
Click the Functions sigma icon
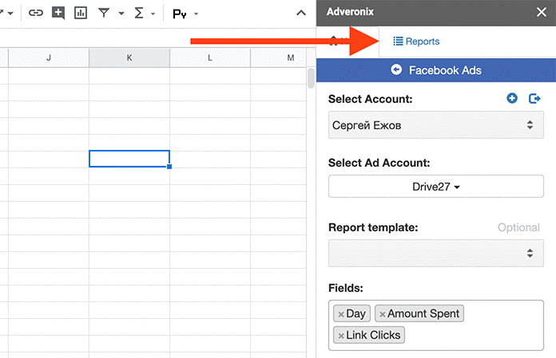(139, 13)
